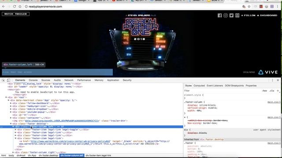This screenshot has width=282, height=158.
Task: Bookmark page with star icon
Action: coord(249,7)
